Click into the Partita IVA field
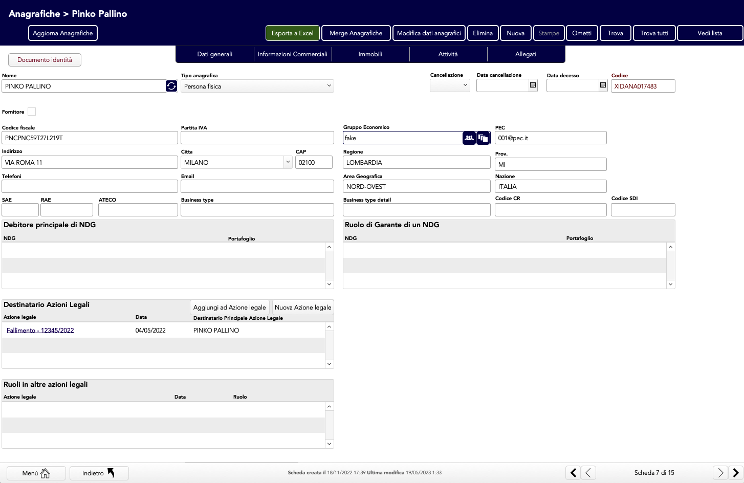Screen dimensions: 744x483 257,138
